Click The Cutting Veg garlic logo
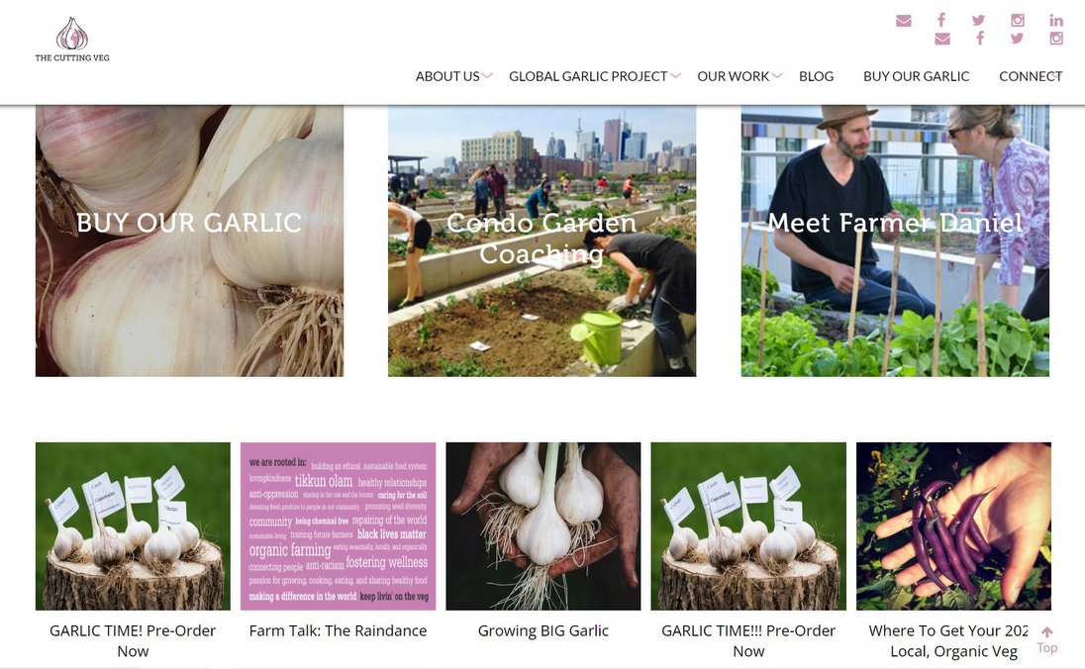This screenshot has width=1085, height=669. [x=72, y=40]
